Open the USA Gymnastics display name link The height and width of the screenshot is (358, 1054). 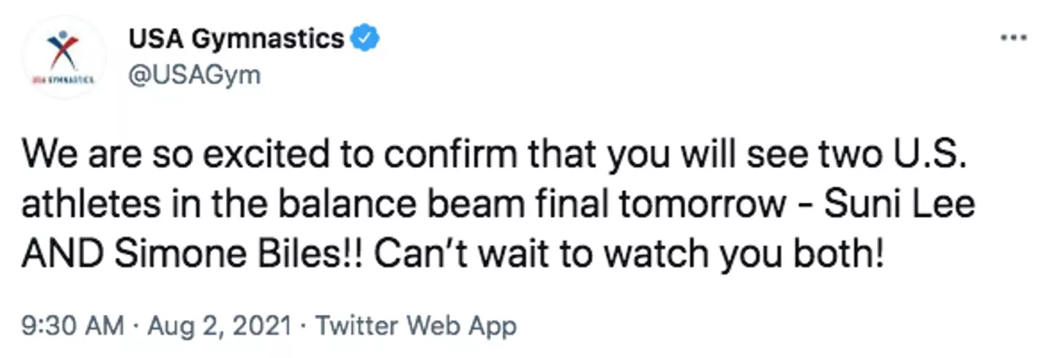236,39
